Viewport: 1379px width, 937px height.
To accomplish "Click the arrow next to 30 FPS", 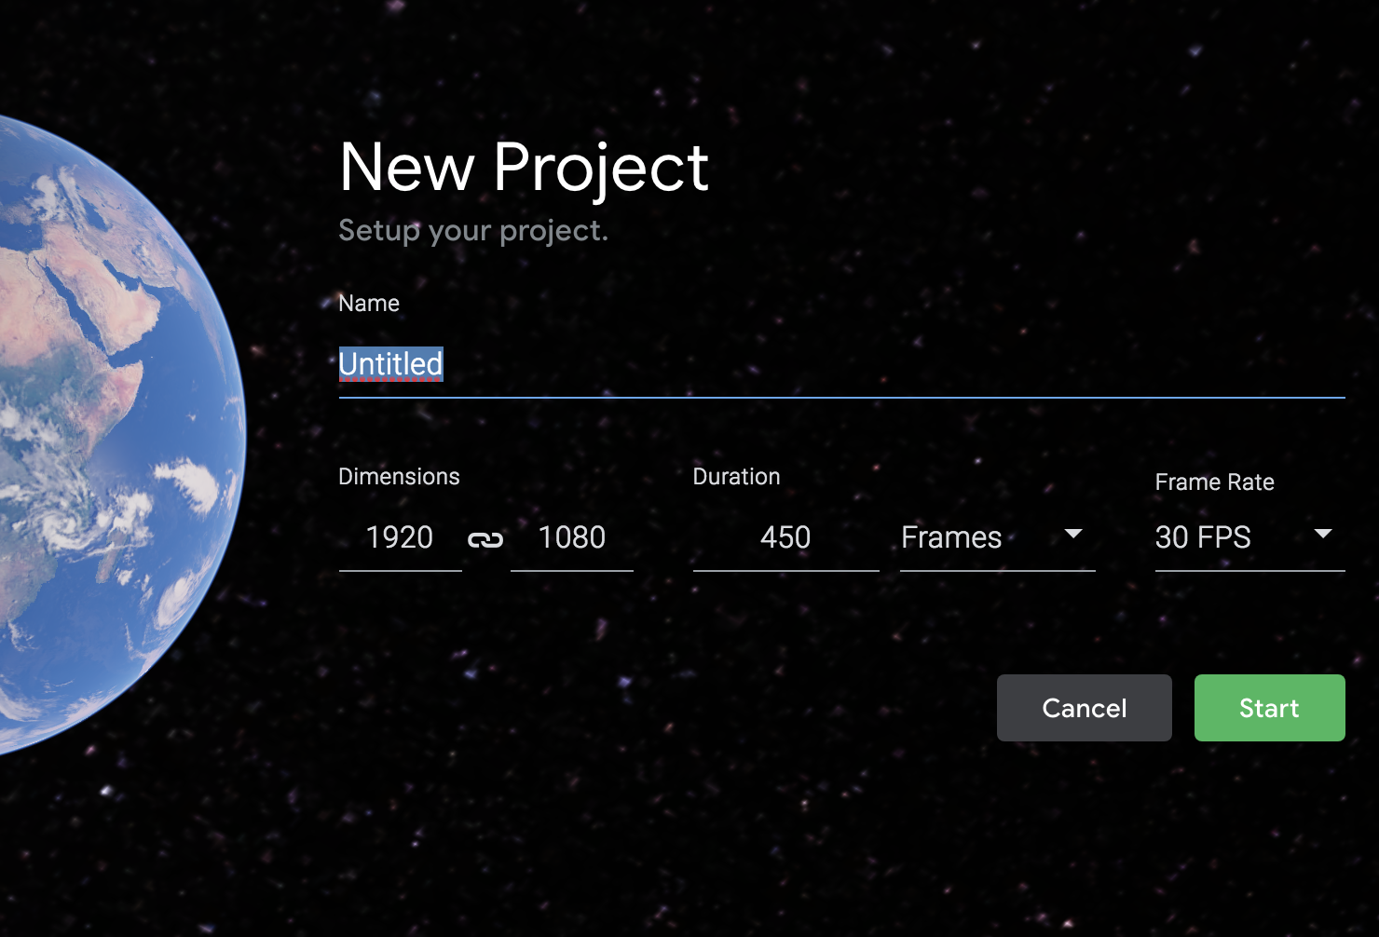I will 1322,535.
